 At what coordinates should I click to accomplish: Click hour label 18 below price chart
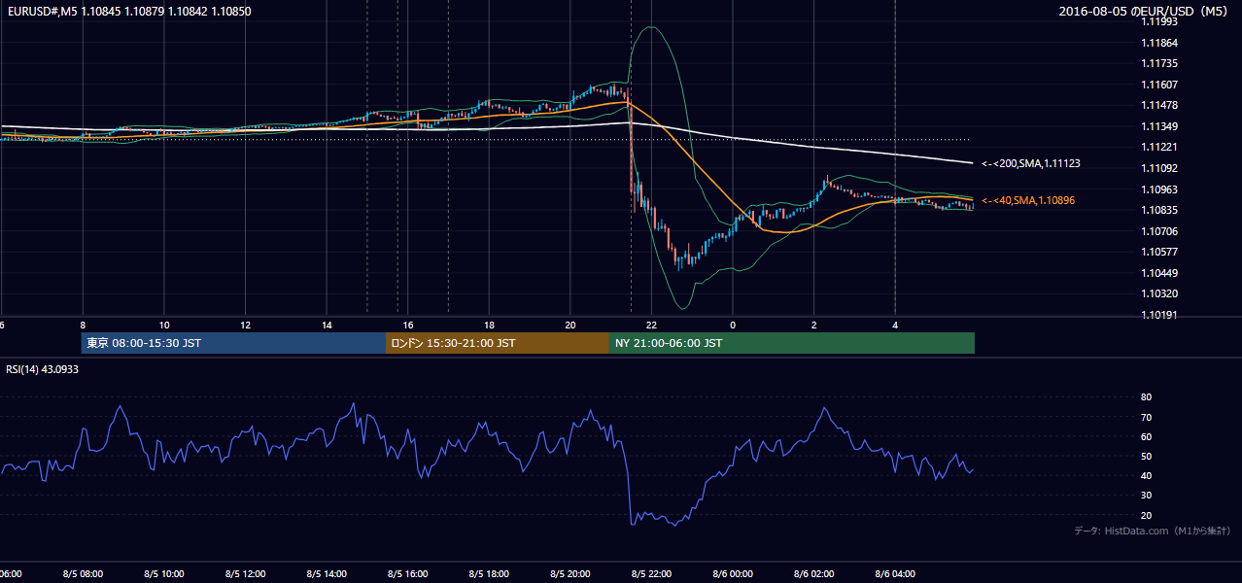(x=489, y=325)
